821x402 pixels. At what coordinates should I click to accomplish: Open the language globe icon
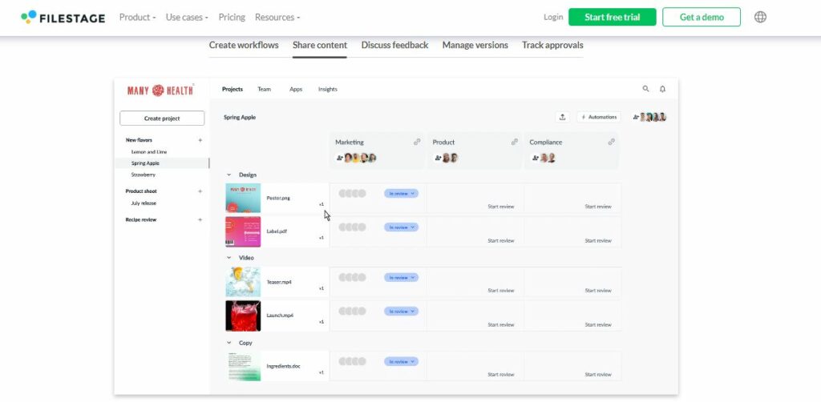tap(760, 18)
